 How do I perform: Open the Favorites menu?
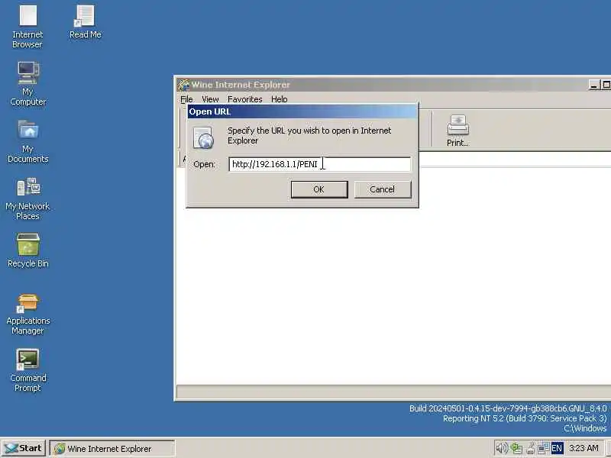(244, 99)
